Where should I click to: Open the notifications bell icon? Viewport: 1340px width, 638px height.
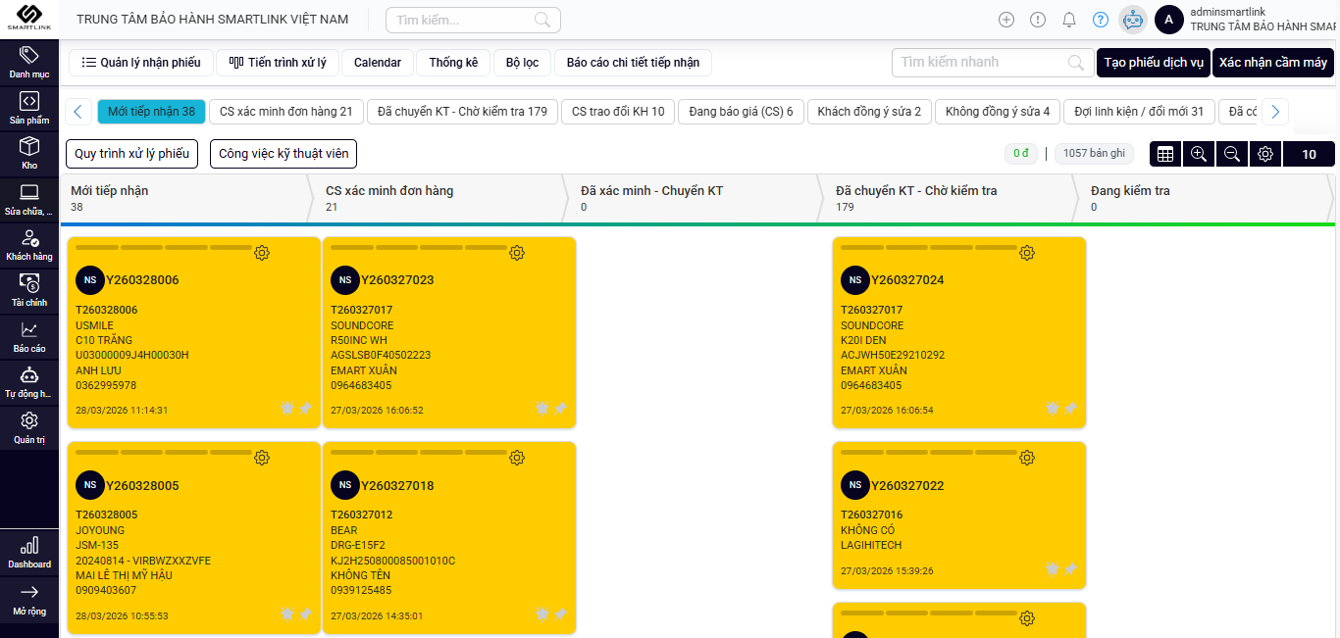1069,20
